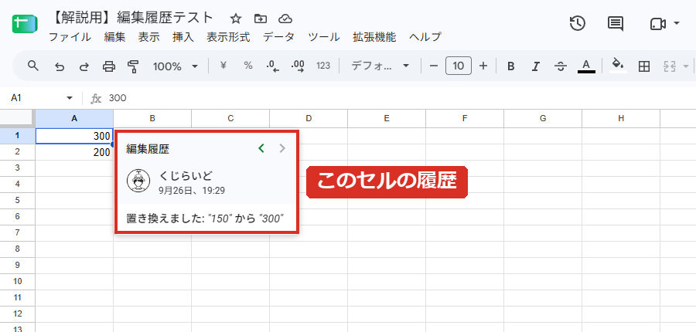Increase font size with plus button
This screenshot has height=332, width=696.
click(483, 66)
